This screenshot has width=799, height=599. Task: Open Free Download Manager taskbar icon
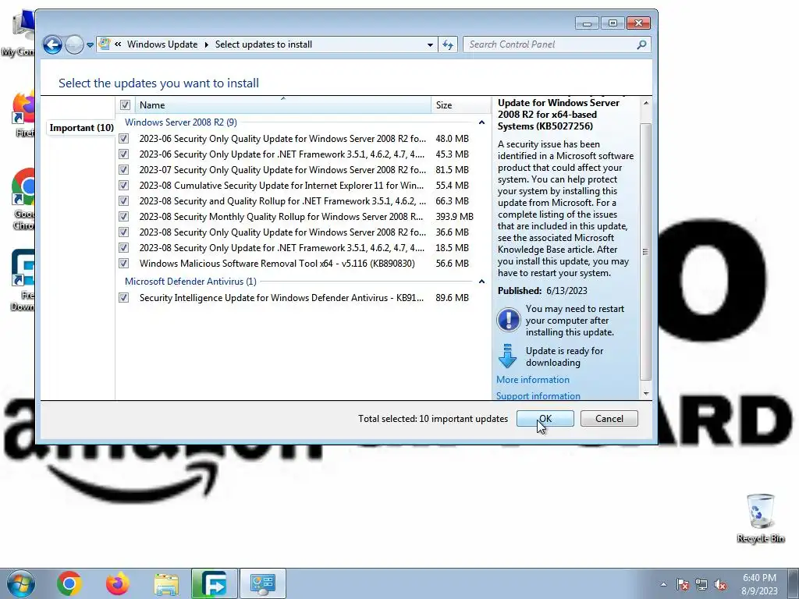click(214, 583)
